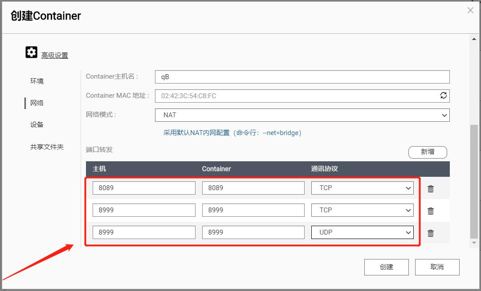Viewport: 481px width, 291px height.
Task: Click 新增 to add port forwarding
Action: click(427, 152)
